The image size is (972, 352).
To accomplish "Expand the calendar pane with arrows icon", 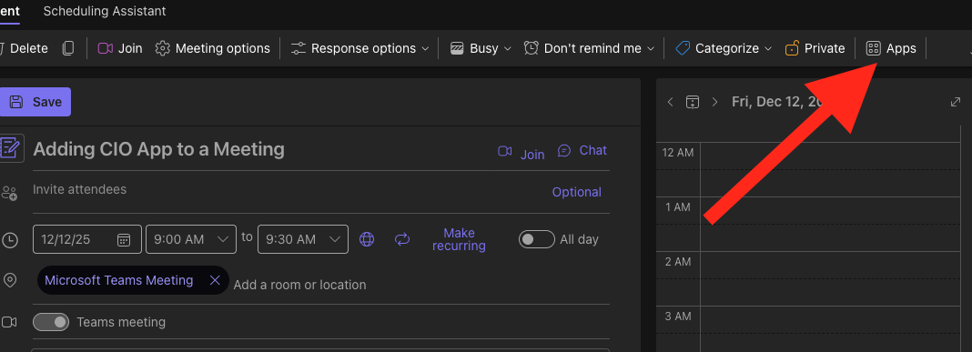I will 956,102.
